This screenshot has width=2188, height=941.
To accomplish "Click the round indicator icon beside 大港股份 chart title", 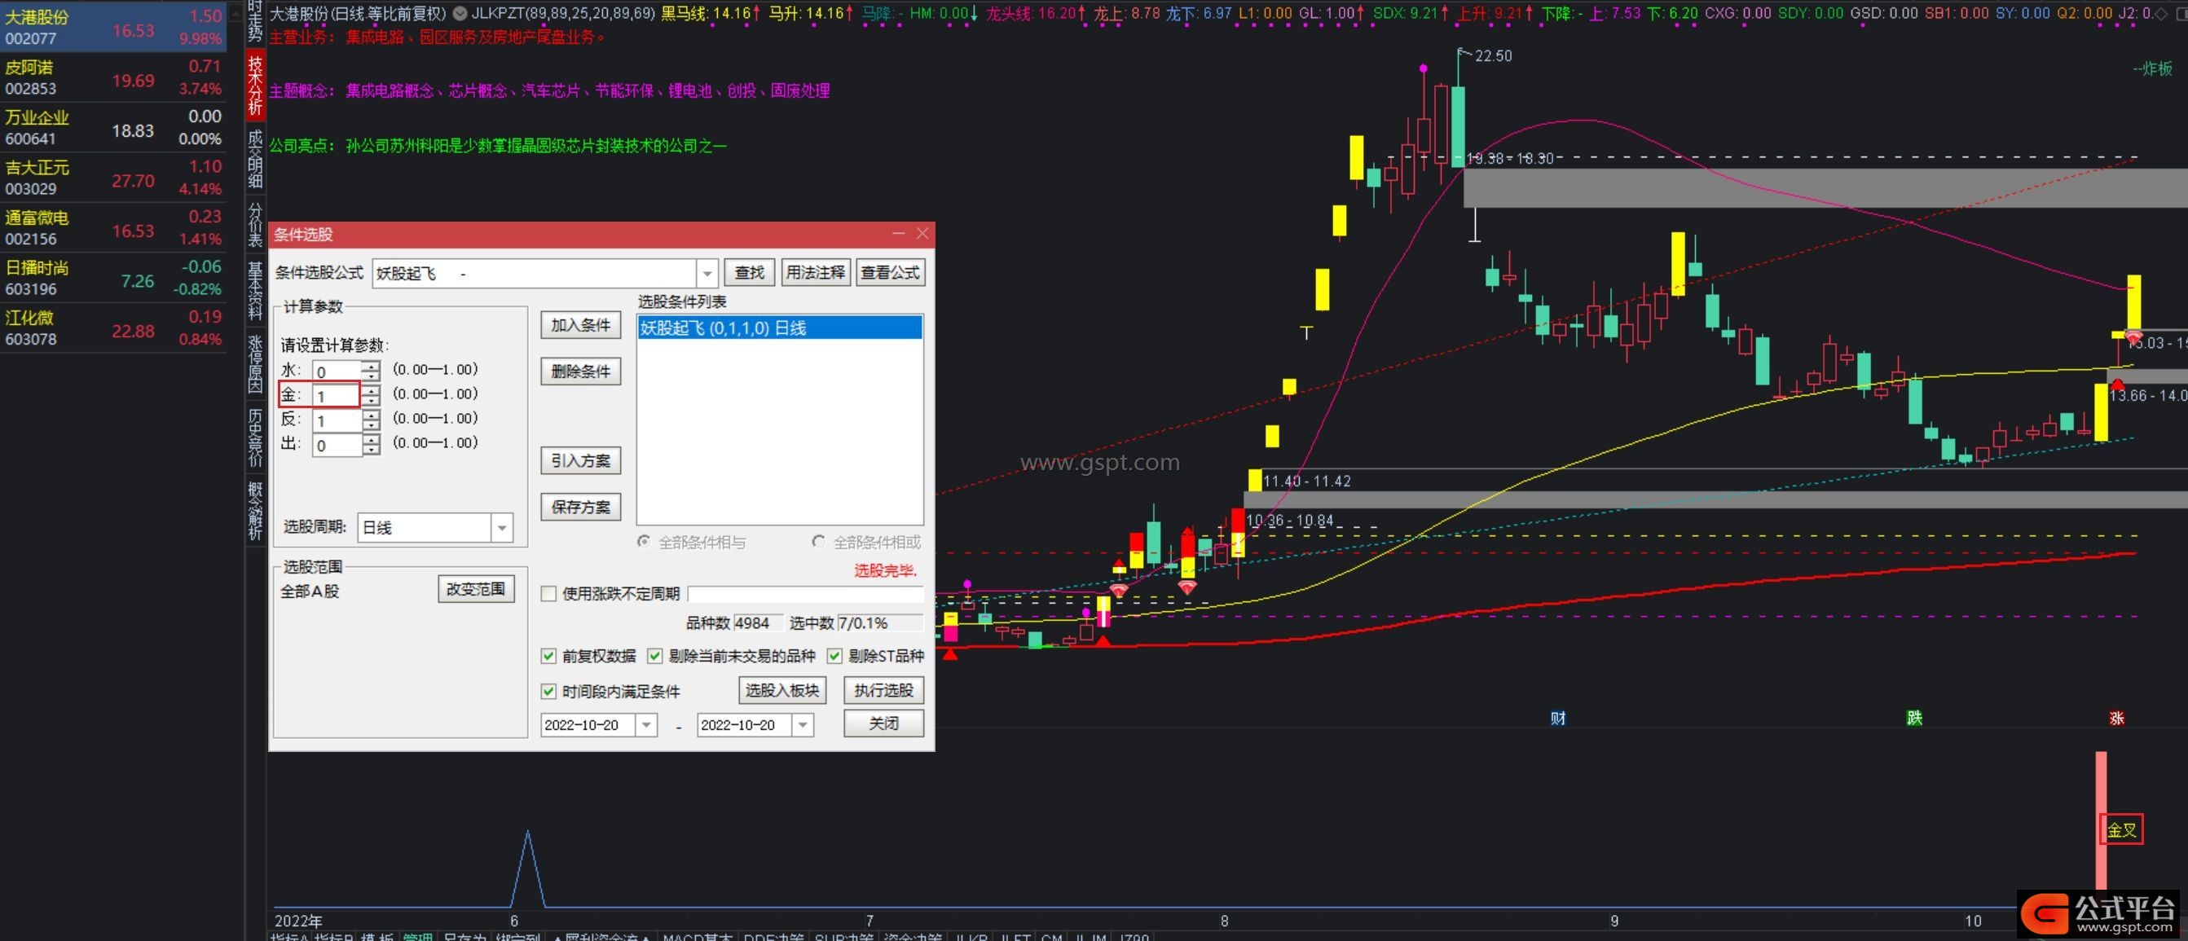I will [460, 13].
